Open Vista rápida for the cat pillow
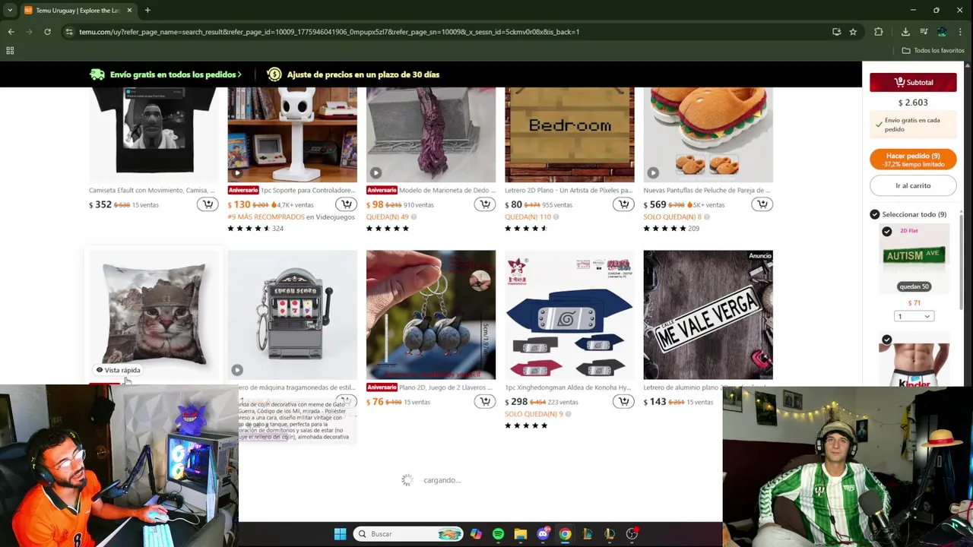Image resolution: width=973 pixels, height=547 pixels. 118,370
